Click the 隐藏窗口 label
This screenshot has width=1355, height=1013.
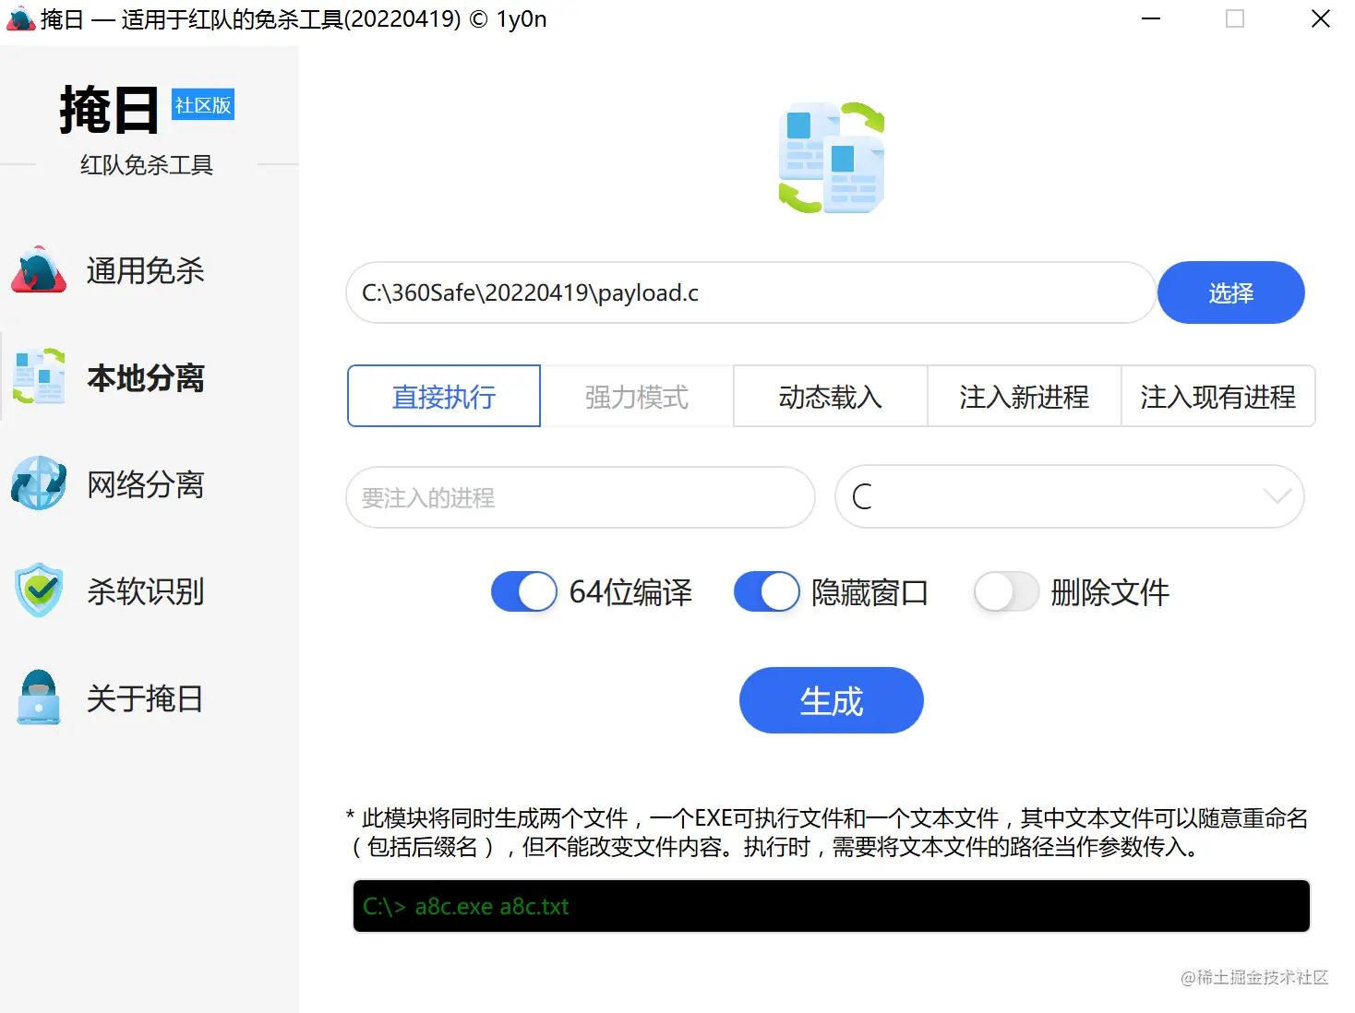coord(869,591)
